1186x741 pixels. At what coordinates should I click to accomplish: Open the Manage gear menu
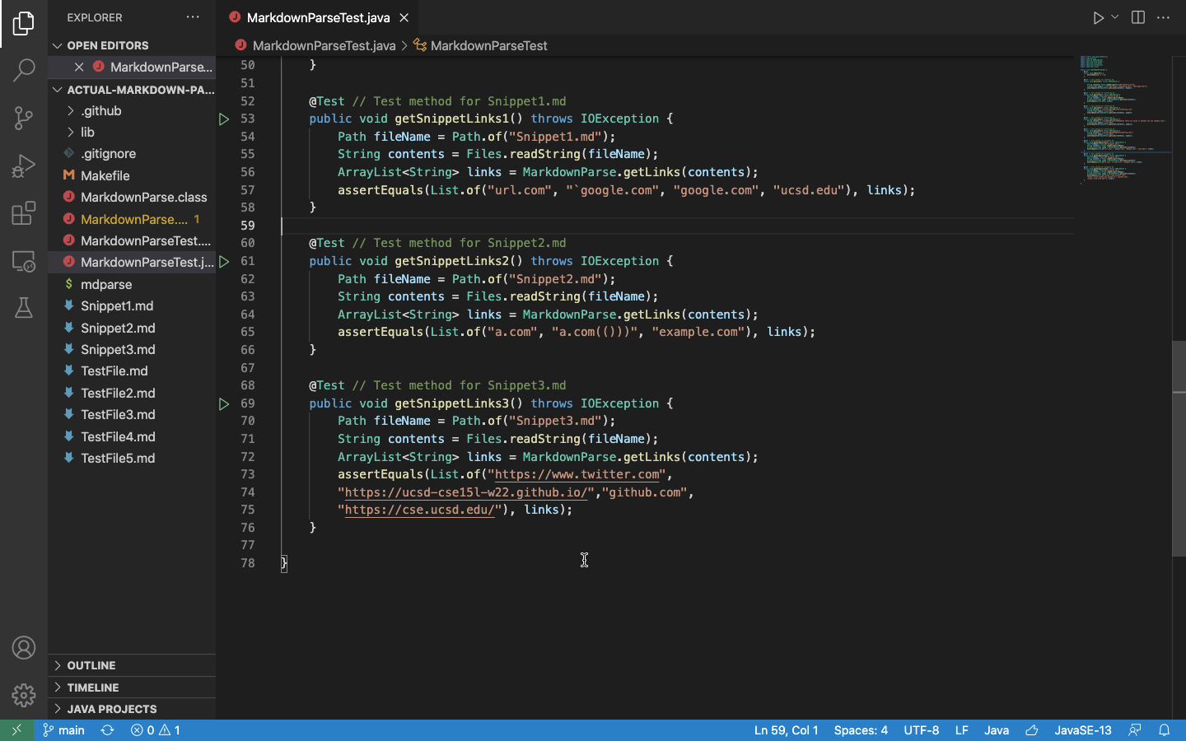tap(24, 695)
